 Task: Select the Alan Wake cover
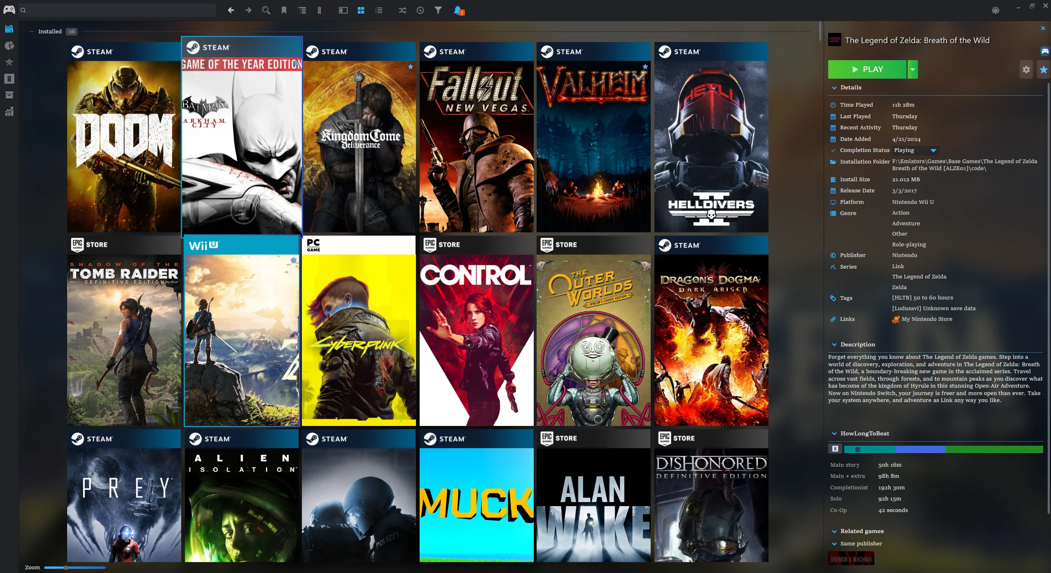593,496
